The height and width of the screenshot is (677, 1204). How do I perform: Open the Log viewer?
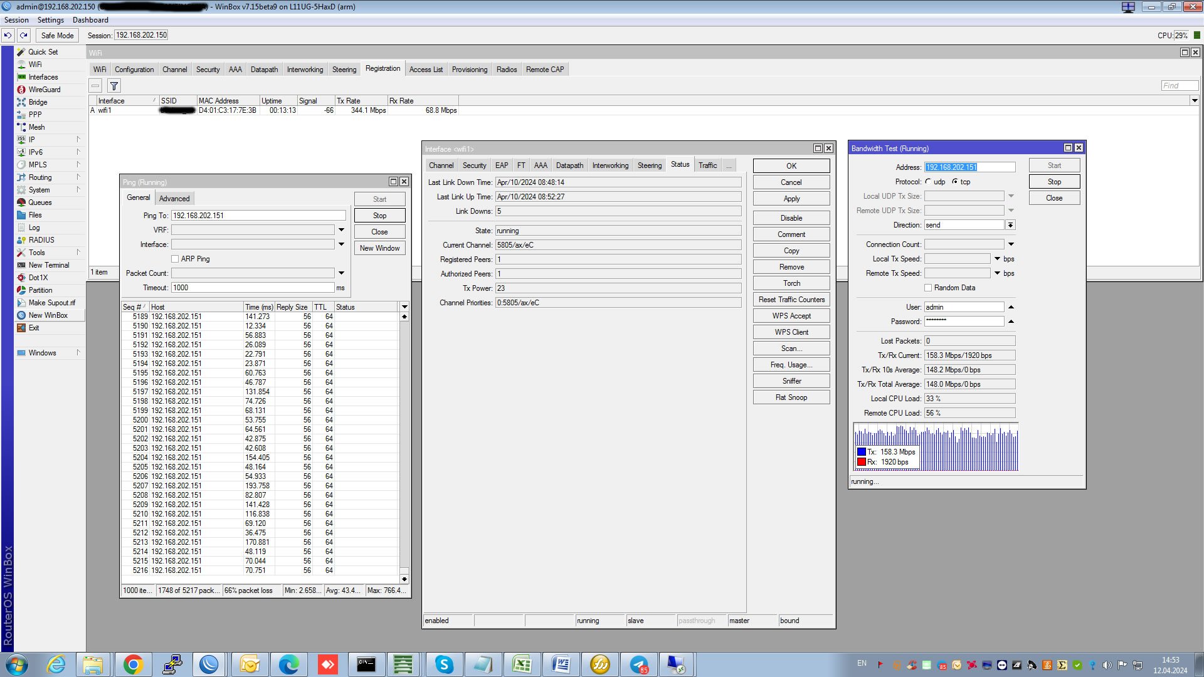34,228
